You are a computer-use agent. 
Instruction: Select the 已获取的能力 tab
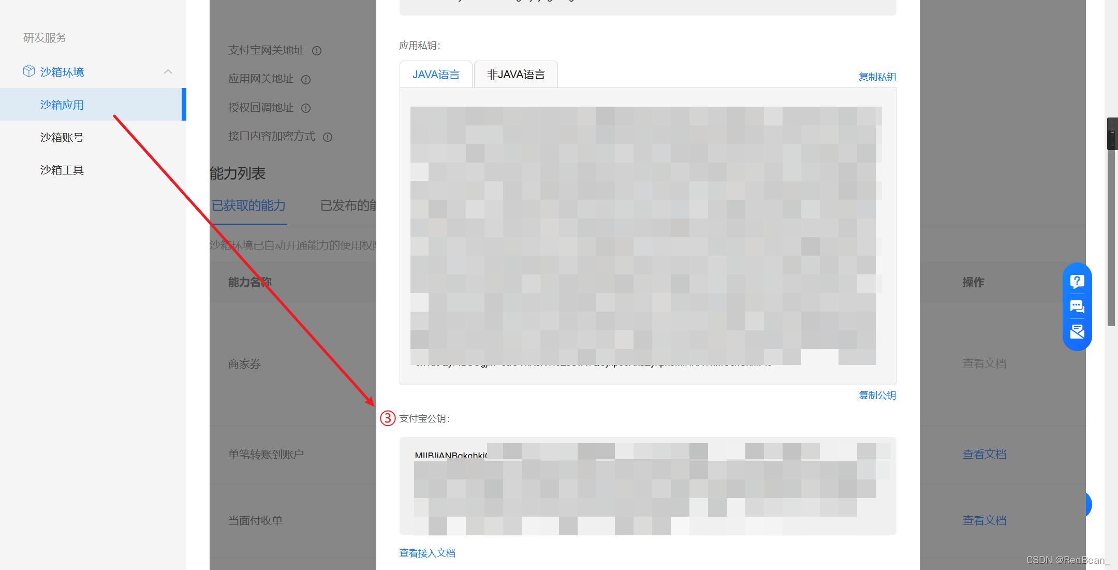(248, 206)
